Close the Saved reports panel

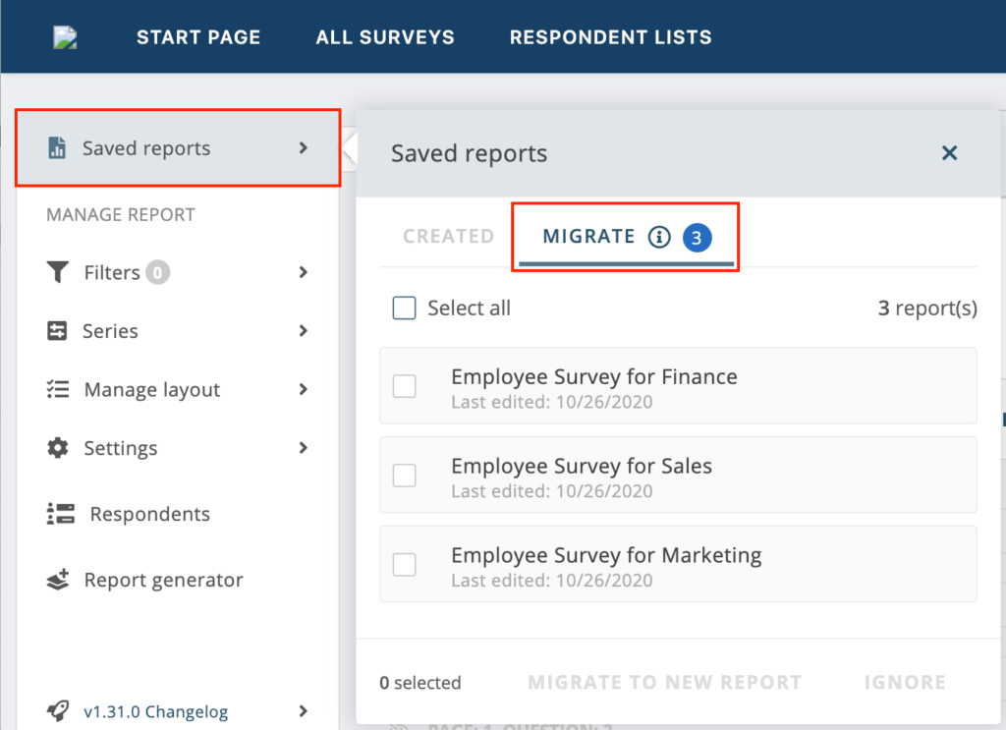(x=950, y=152)
